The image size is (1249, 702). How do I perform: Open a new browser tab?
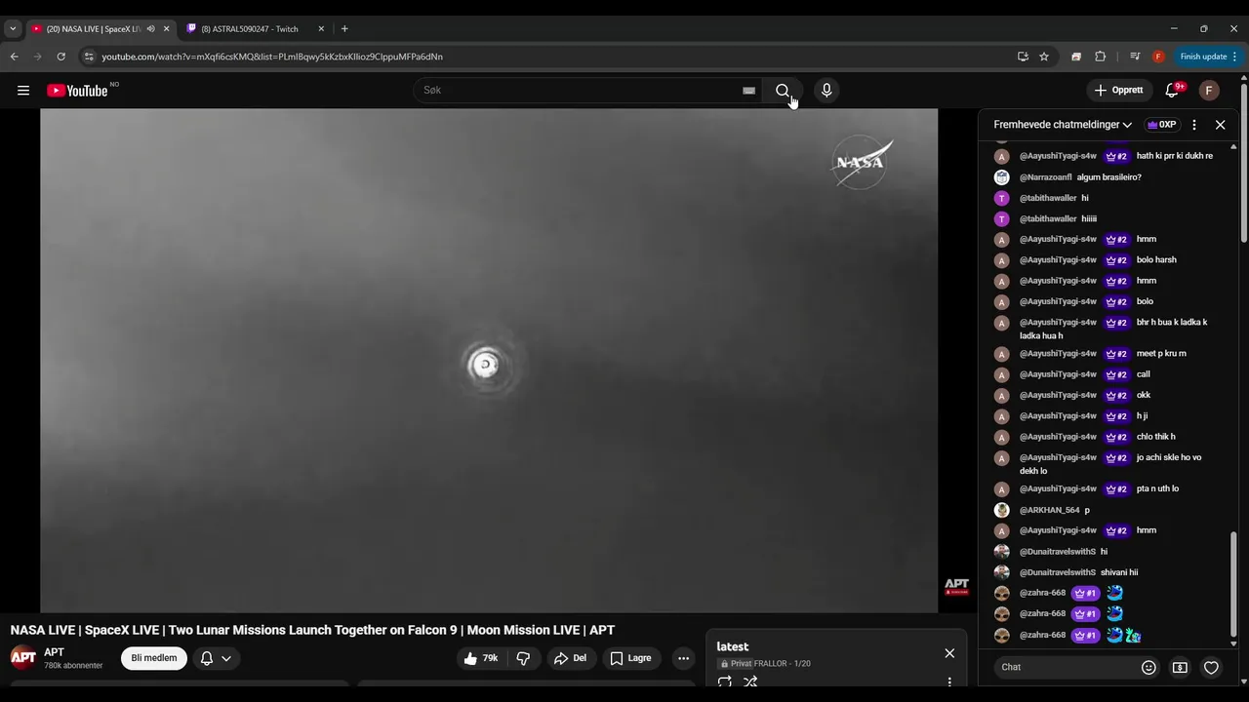344,29
